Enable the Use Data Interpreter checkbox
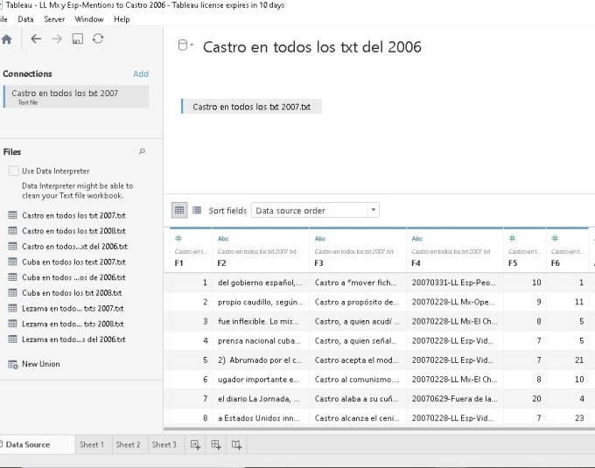Image resolution: width=595 pixels, height=468 pixels. point(14,171)
